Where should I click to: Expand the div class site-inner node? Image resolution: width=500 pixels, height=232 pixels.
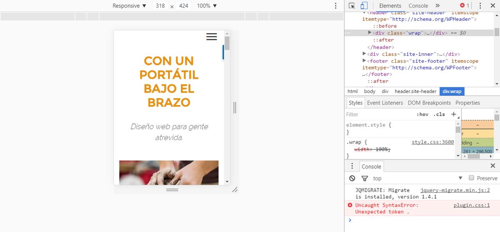[365, 54]
